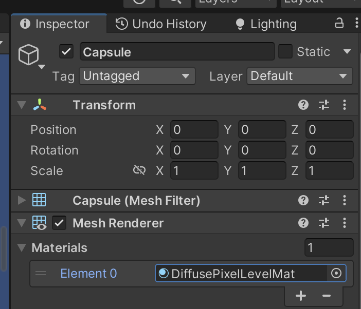Click Position X field
Screen dimensions: 361x309
click(194, 129)
